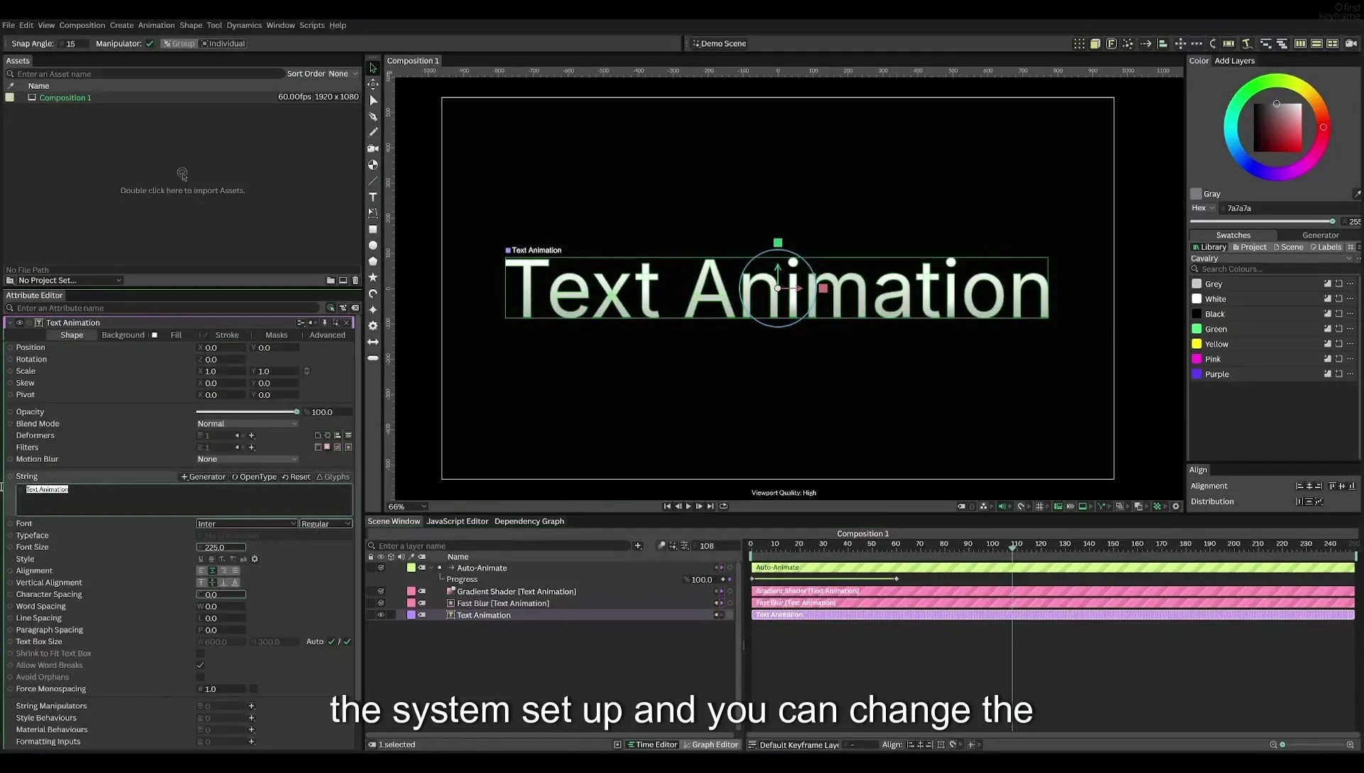The image size is (1364, 773).
Task: Select the Polygon shape tool
Action: point(373,261)
